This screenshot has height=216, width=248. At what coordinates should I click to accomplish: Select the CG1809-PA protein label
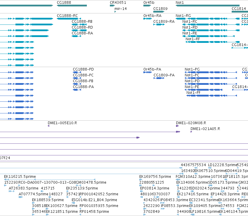[x=164, y=75]
